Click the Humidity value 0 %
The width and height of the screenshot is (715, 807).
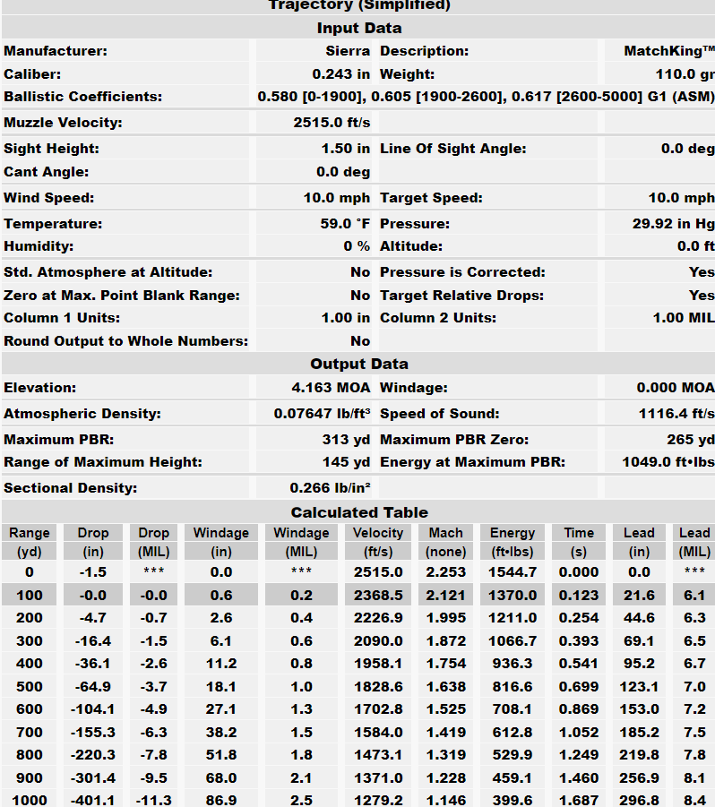click(x=357, y=246)
